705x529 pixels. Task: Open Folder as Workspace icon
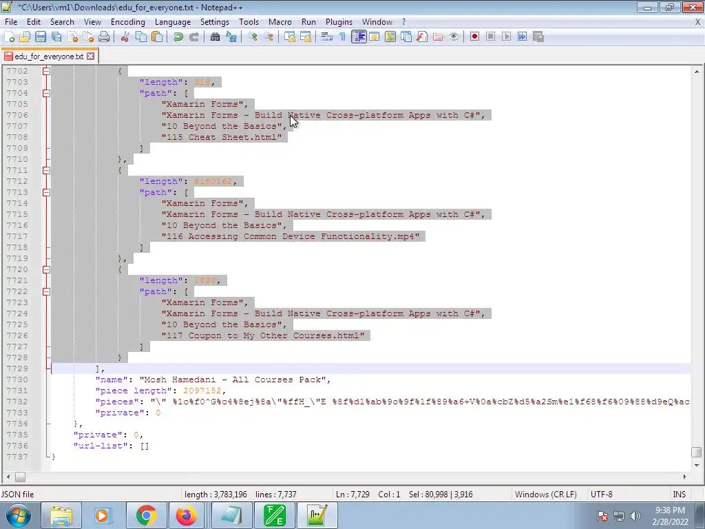pyautogui.click(x=438, y=37)
